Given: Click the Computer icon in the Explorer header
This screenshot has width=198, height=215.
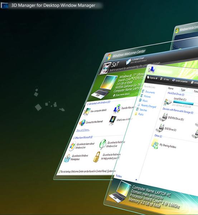Looking at the screenshot, I should 152,70.
